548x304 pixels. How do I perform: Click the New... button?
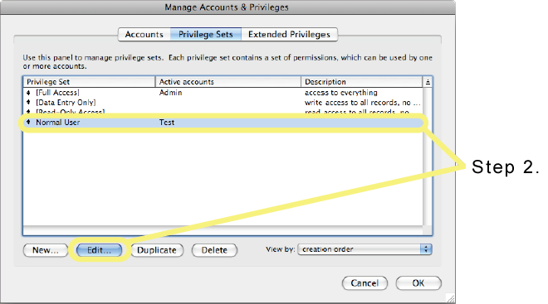pos(46,250)
